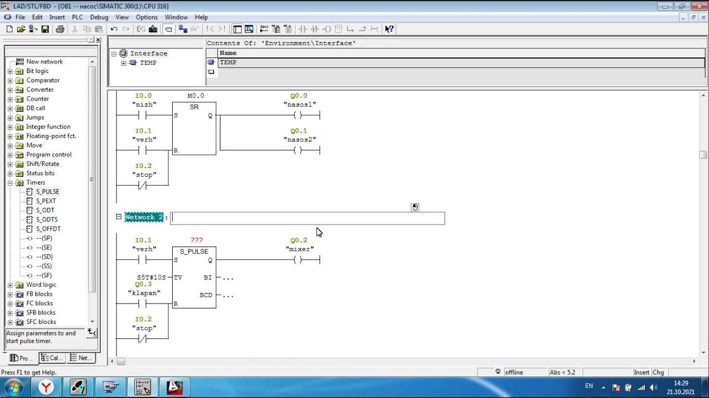Open the Insert menu
Viewport: 709px width, 398px height.
pyautogui.click(x=57, y=17)
